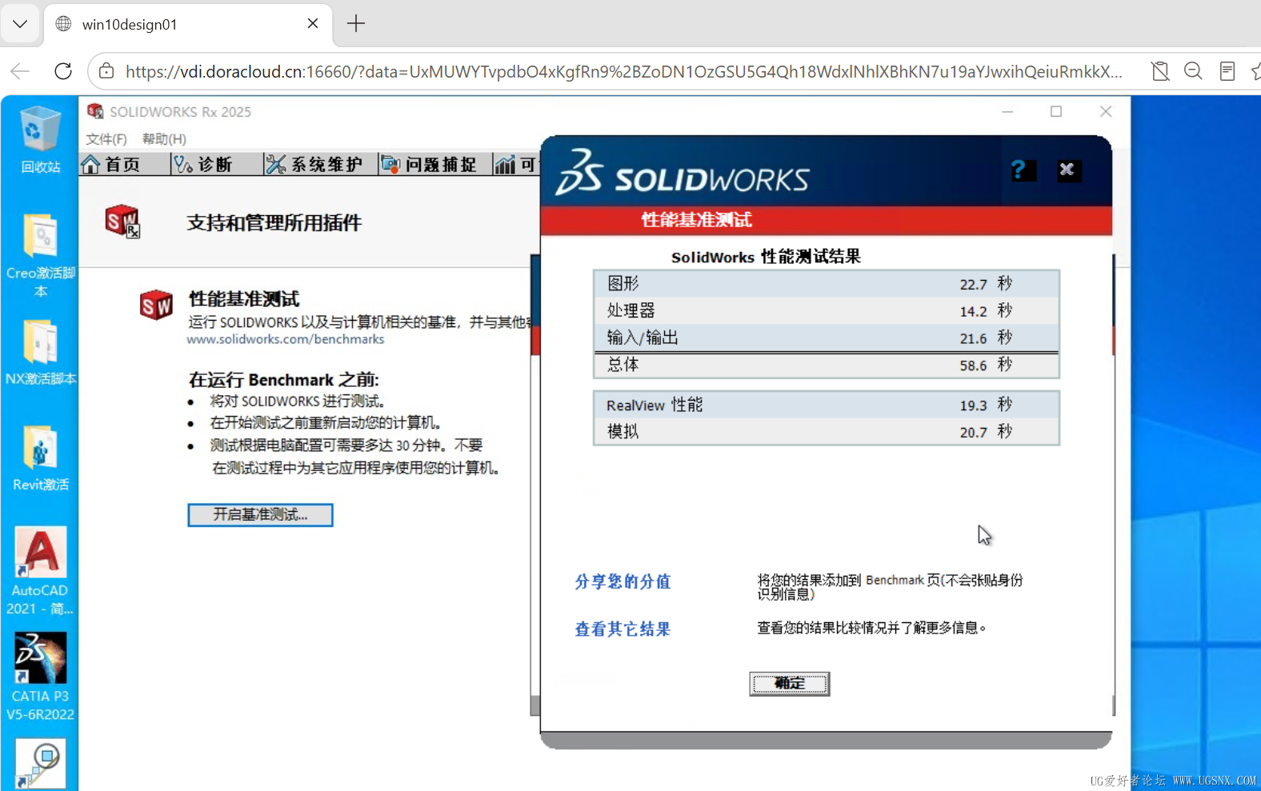Click the 查看其它结果 link
The height and width of the screenshot is (791, 1261).
(x=622, y=629)
